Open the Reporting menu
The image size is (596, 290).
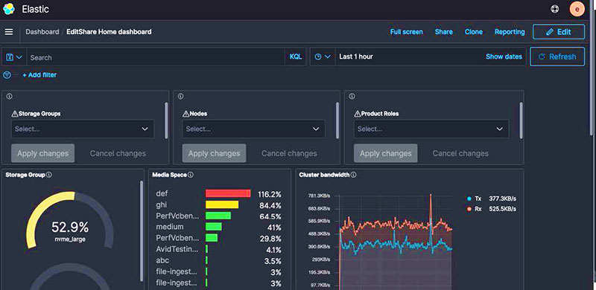(510, 32)
